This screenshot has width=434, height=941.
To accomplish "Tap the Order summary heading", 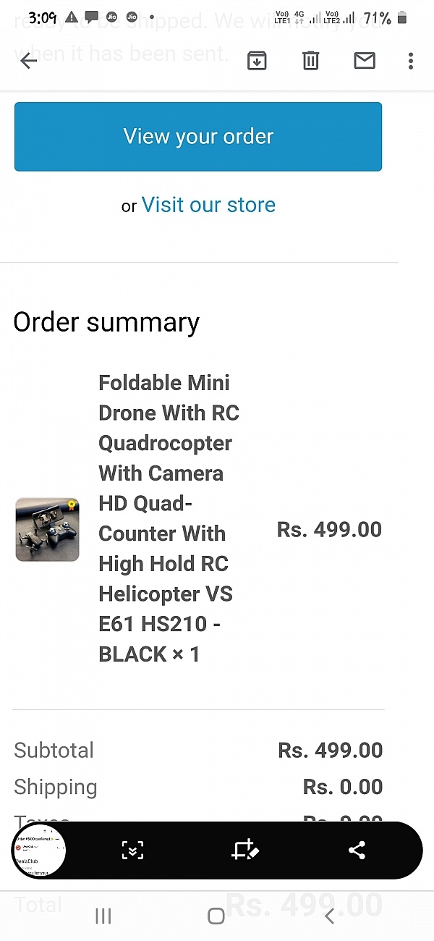I will pos(106,323).
